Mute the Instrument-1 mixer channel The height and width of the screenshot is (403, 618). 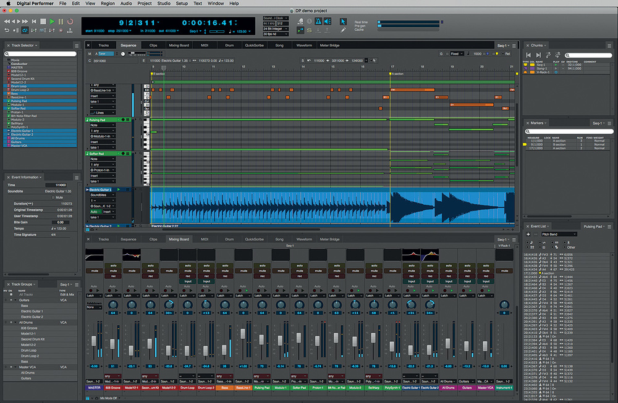[x=504, y=271]
